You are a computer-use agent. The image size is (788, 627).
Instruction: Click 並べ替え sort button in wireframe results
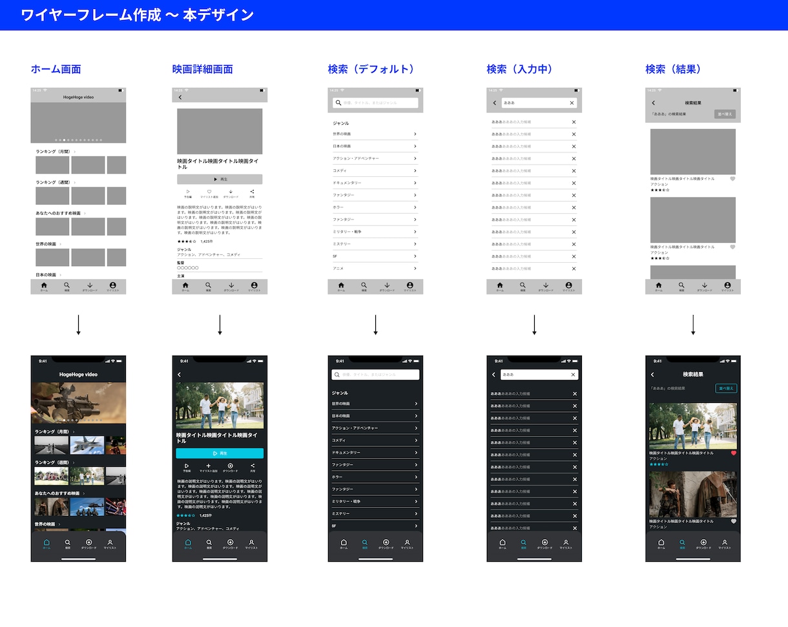click(725, 114)
